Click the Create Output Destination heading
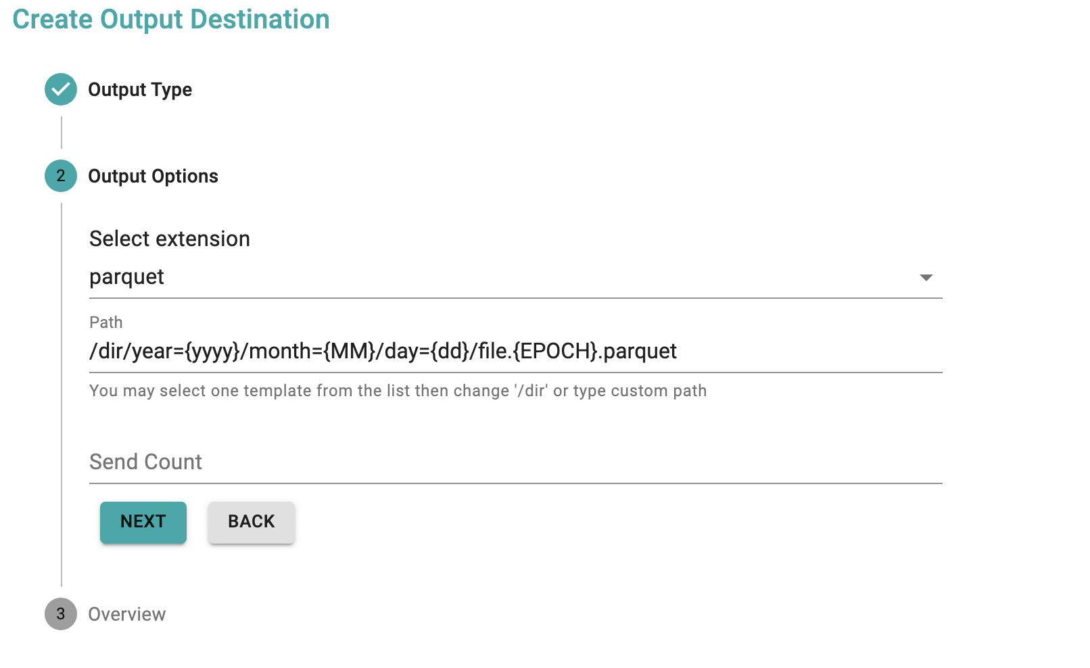Screen dimensions: 1090x668 pos(171,19)
